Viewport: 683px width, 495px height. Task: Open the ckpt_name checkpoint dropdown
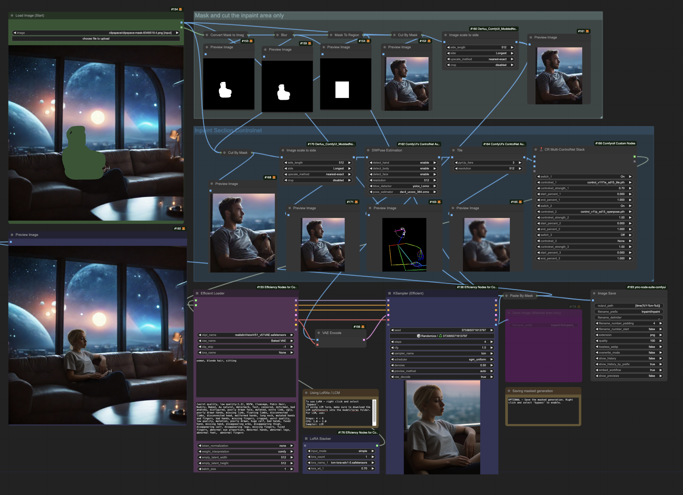click(x=246, y=335)
